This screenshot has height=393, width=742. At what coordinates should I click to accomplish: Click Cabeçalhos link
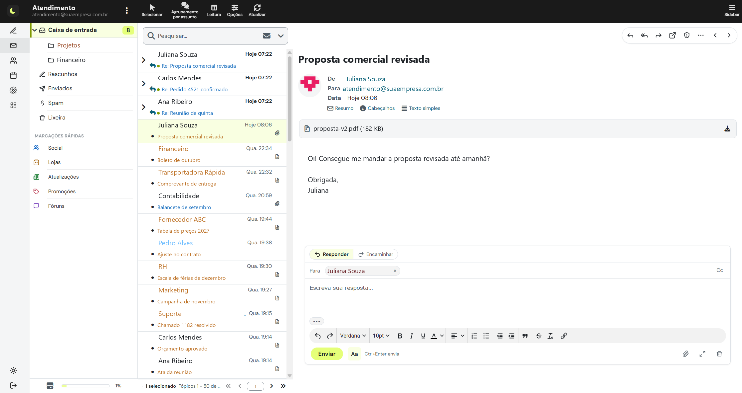(x=377, y=108)
